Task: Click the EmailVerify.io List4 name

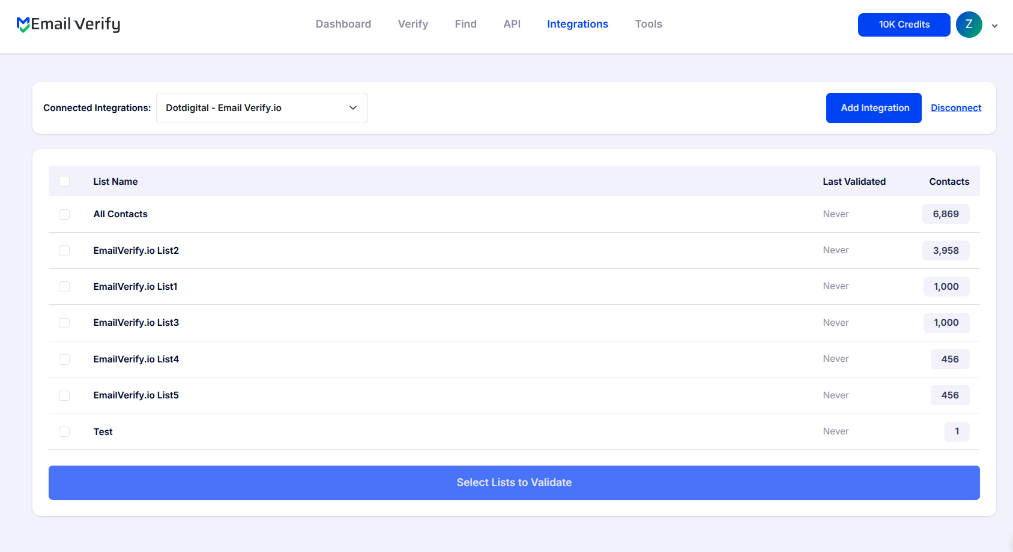Action: coord(136,359)
